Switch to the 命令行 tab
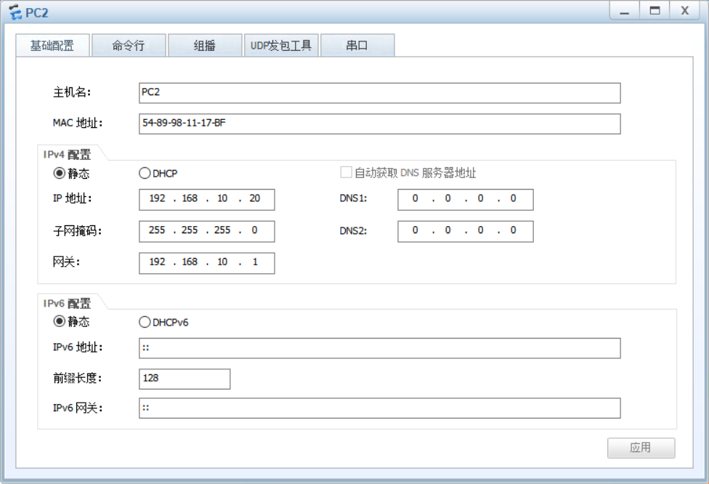Image resolution: width=709 pixels, height=484 pixels. 129,45
